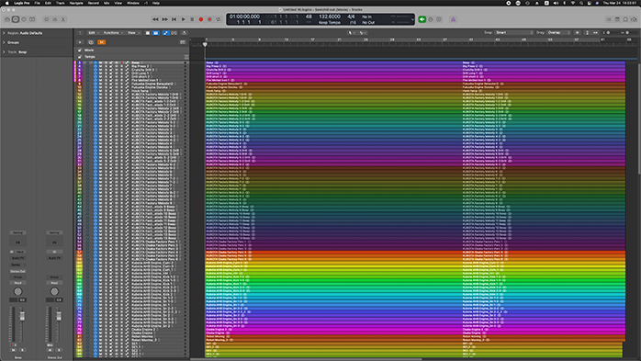
Task: Go to beginning with transport button
Action: tap(174, 19)
